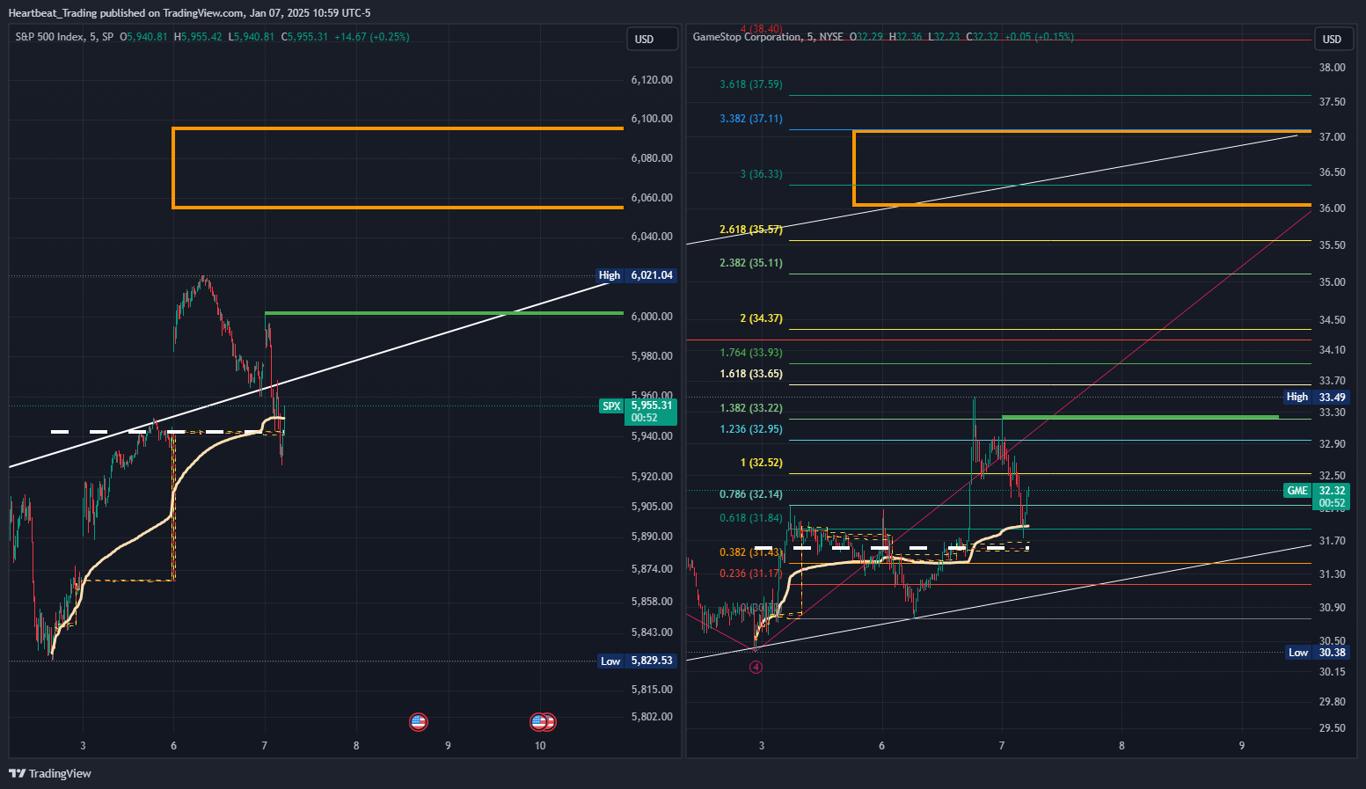Select the 3 (36.33) Fibonacci label
Image resolution: width=1366 pixels, height=789 pixels.
762,174
